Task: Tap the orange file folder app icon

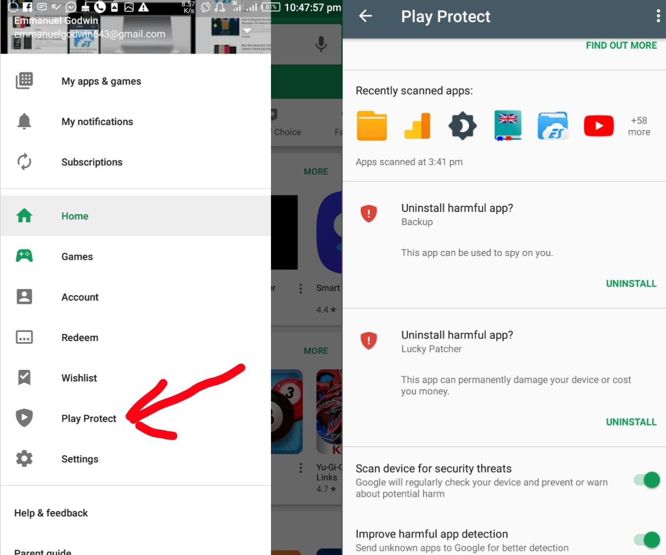Action: click(372, 126)
